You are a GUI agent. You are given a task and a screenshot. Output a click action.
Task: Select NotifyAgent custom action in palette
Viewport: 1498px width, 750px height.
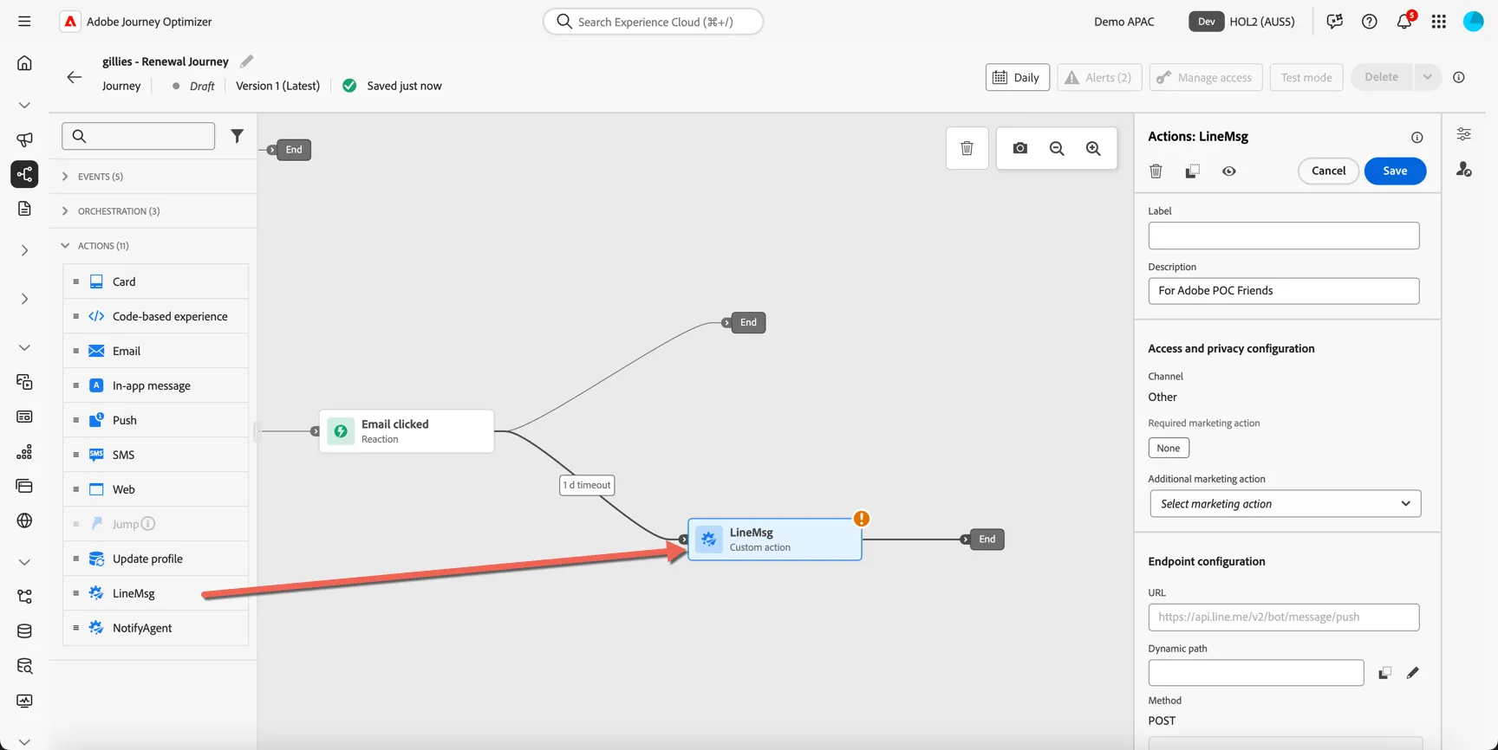coord(156,628)
